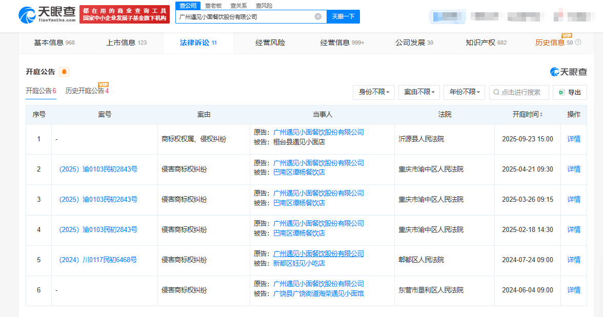Click plaintiff company link in row 6
Image resolution: width=603 pixels, height=317 pixels.
[318, 284]
